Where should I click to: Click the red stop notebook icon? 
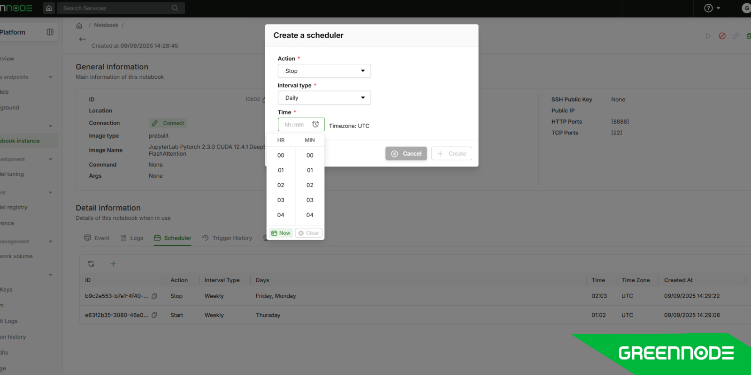point(722,36)
